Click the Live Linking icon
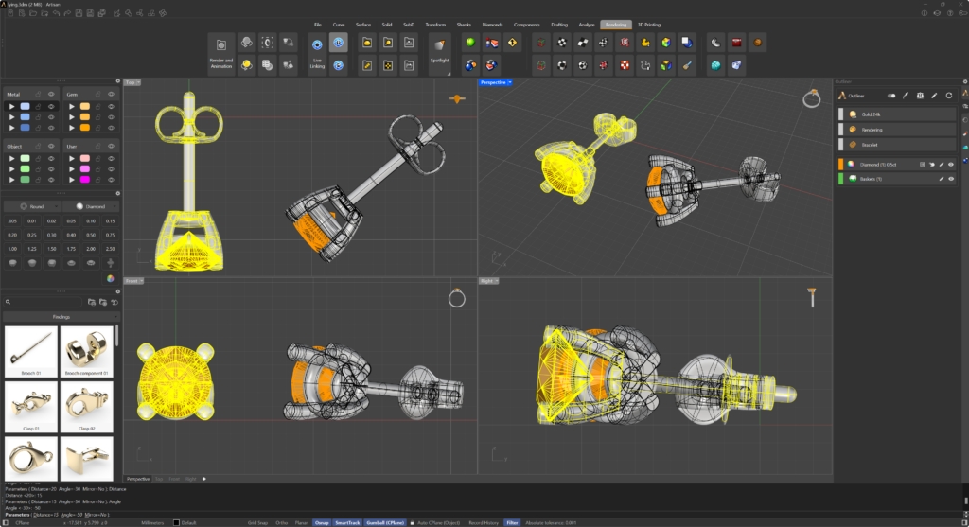969x527 pixels. tap(317, 45)
